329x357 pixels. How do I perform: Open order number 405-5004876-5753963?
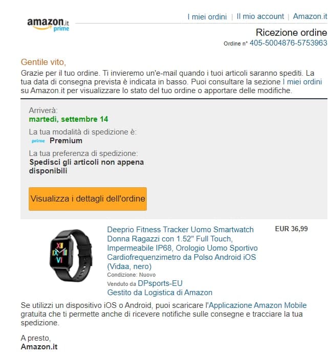pos(289,43)
